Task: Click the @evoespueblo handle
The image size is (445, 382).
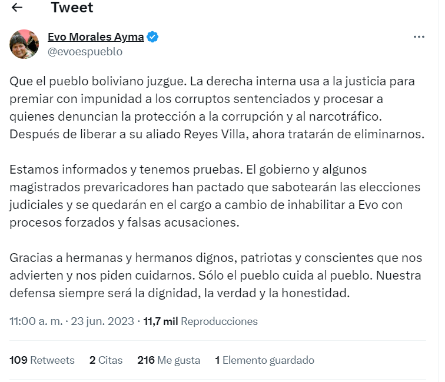Action: click(x=85, y=52)
